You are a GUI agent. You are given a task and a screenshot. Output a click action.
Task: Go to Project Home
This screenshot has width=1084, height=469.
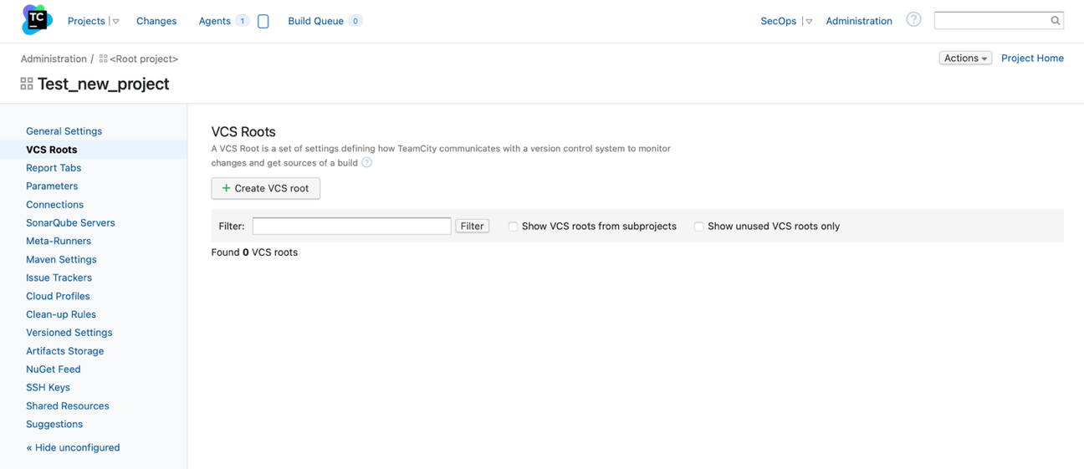point(1032,58)
